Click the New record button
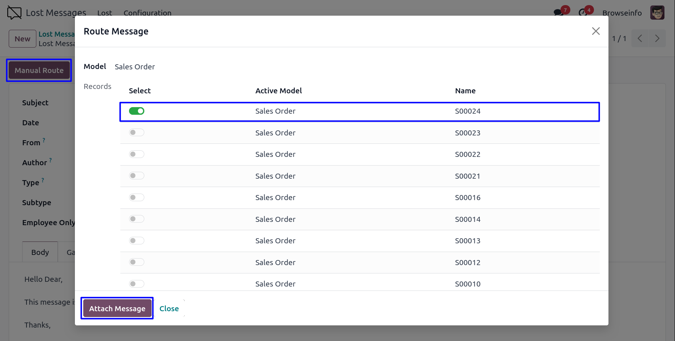 click(23, 39)
